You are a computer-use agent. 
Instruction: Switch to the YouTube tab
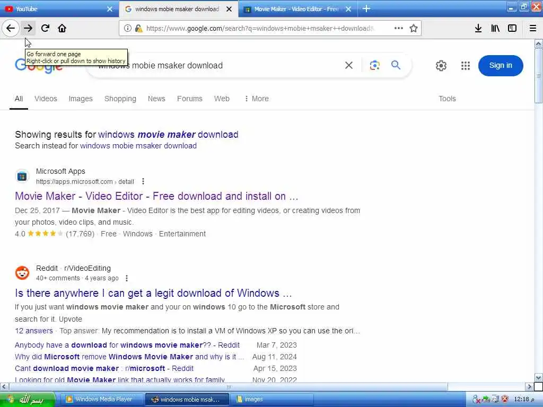point(59,9)
